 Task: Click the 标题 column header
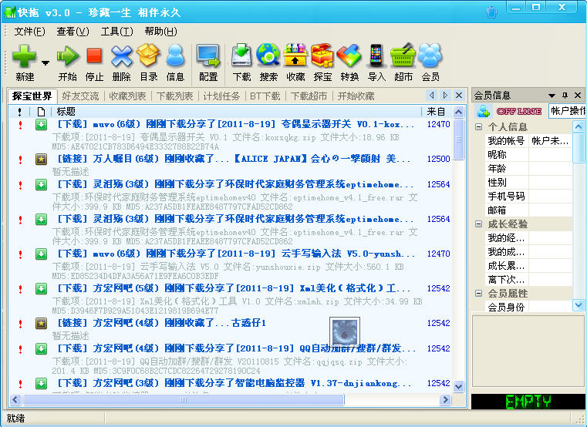coord(66,112)
